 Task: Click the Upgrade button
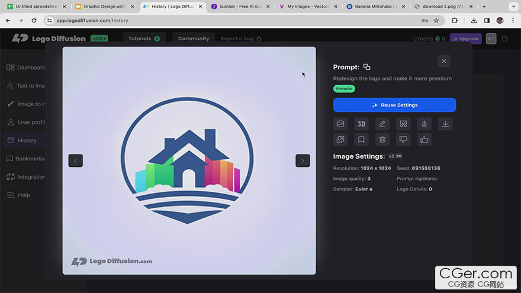coord(465,38)
